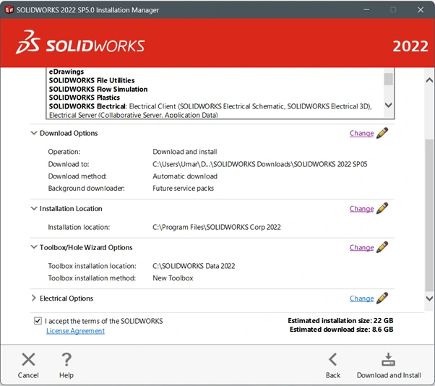
Task: Click Change link for Electrical Options
Action: pyautogui.click(x=361, y=299)
